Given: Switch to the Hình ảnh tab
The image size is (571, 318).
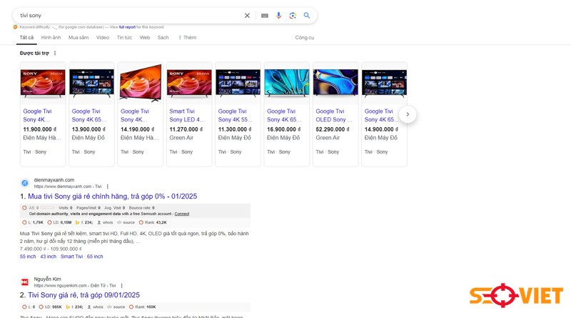Looking at the screenshot, I should coord(51,38).
